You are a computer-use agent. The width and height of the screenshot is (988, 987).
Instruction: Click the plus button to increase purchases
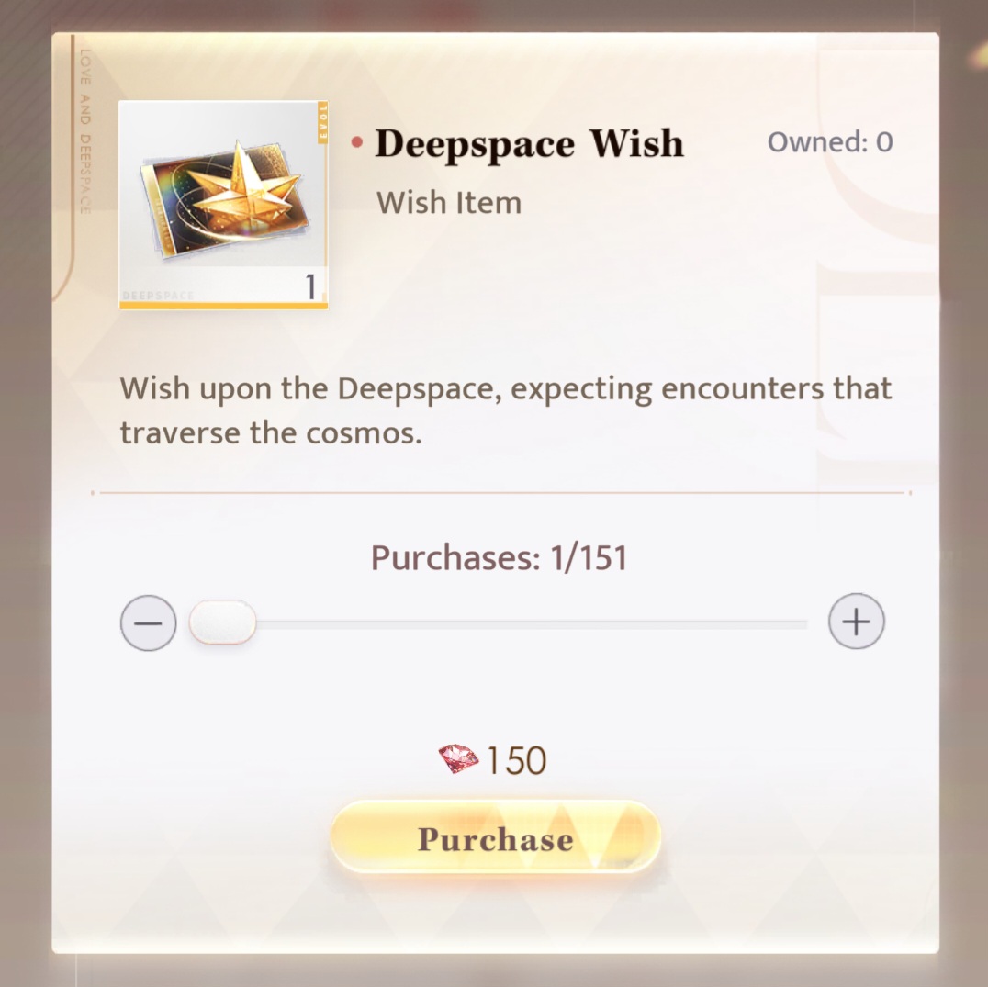coord(857,621)
